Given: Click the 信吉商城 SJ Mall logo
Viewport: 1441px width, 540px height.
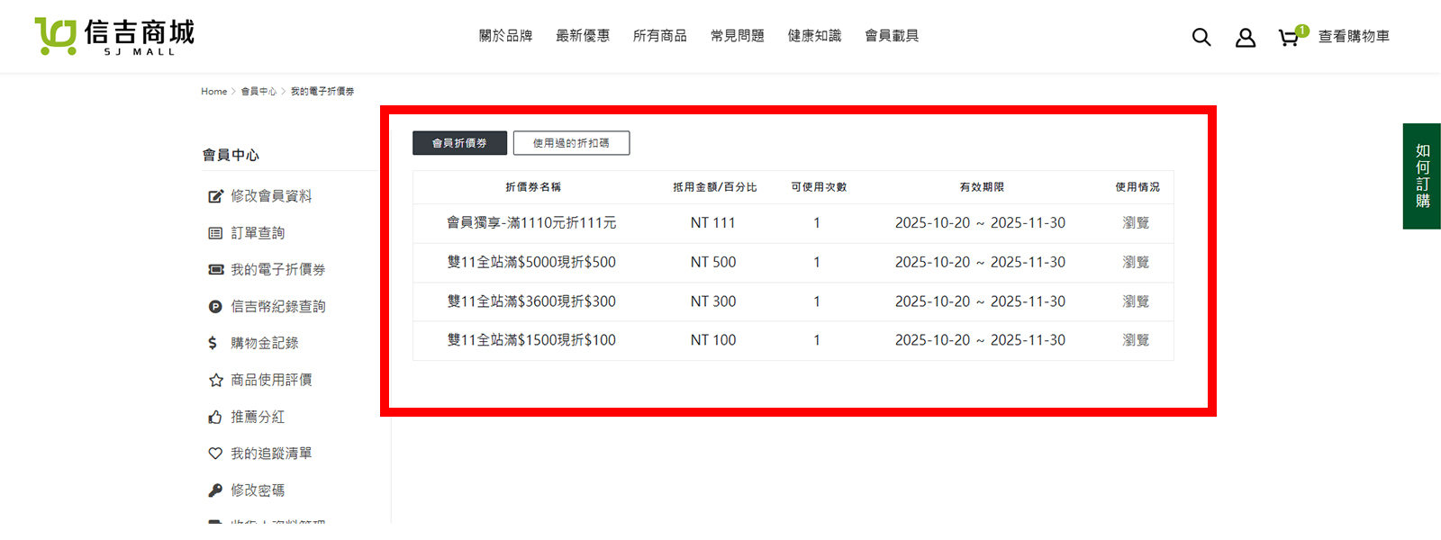Looking at the screenshot, I should pos(114,37).
